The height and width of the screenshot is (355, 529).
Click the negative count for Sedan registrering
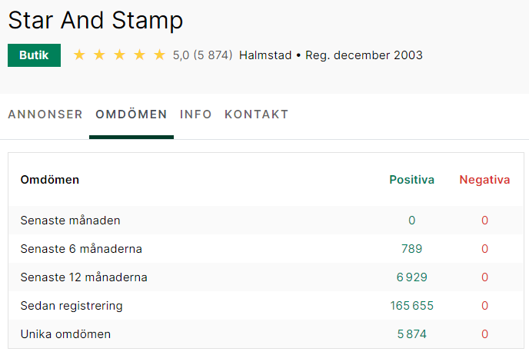pos(484,306)
